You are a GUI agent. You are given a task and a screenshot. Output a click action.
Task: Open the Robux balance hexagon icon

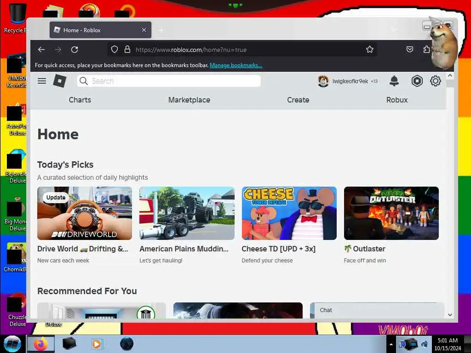click(x=417, y=81)
